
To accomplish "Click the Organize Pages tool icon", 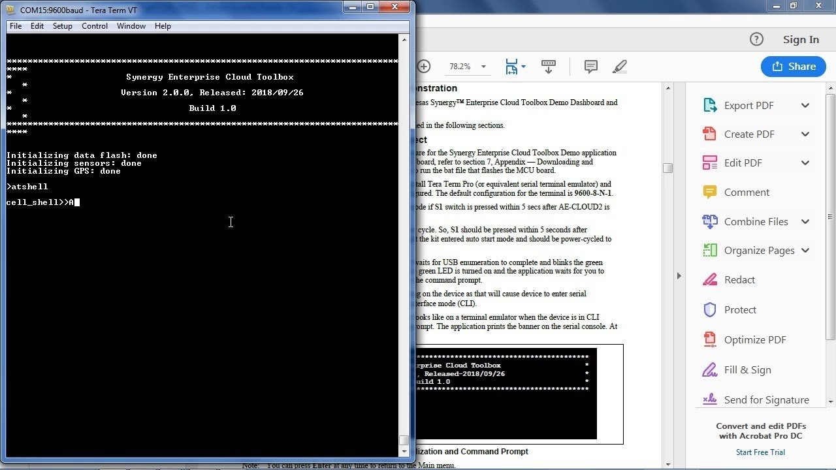I will tap(710, 250).
